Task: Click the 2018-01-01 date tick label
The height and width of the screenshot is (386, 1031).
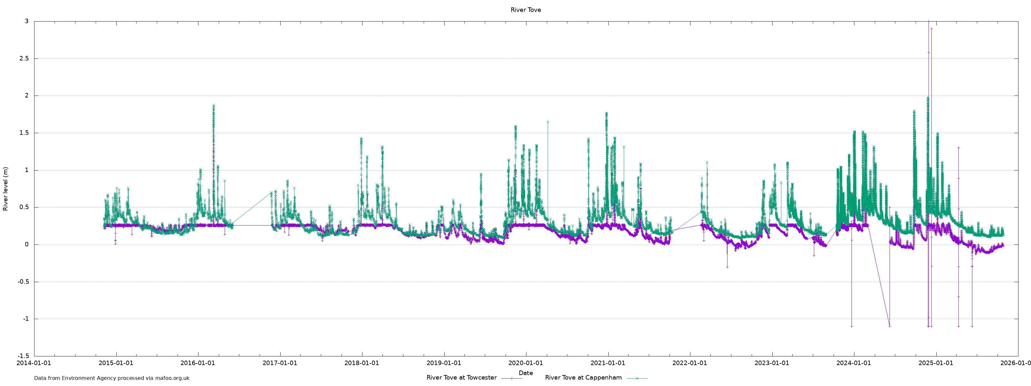Action: click(x=361, y=363)
